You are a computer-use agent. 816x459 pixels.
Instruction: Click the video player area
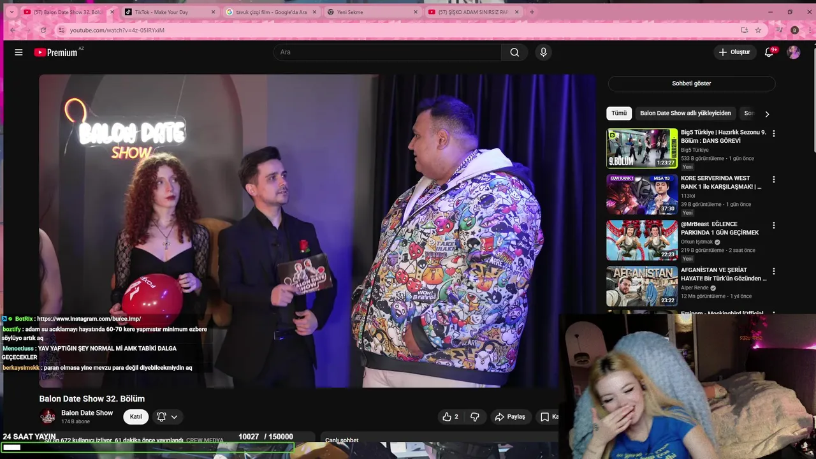317,231
